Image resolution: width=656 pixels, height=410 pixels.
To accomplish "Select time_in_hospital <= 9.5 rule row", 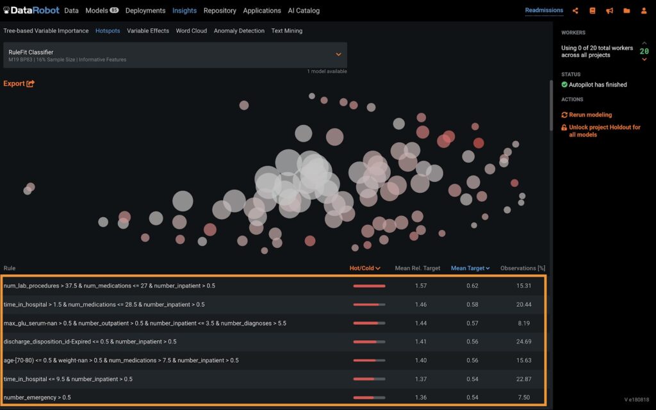I will click(x=274, y=379).
